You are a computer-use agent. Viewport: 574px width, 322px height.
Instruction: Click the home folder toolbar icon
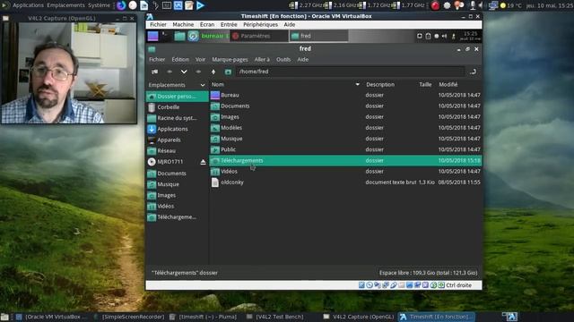[228, 72]
